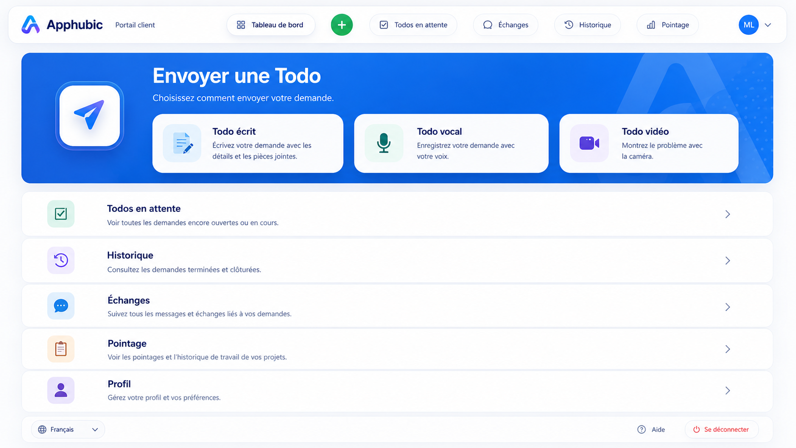Viewport: 796px width, 448px height.
Task: Click the Envoyer une Todo heading
Action: tap(237, 76)
